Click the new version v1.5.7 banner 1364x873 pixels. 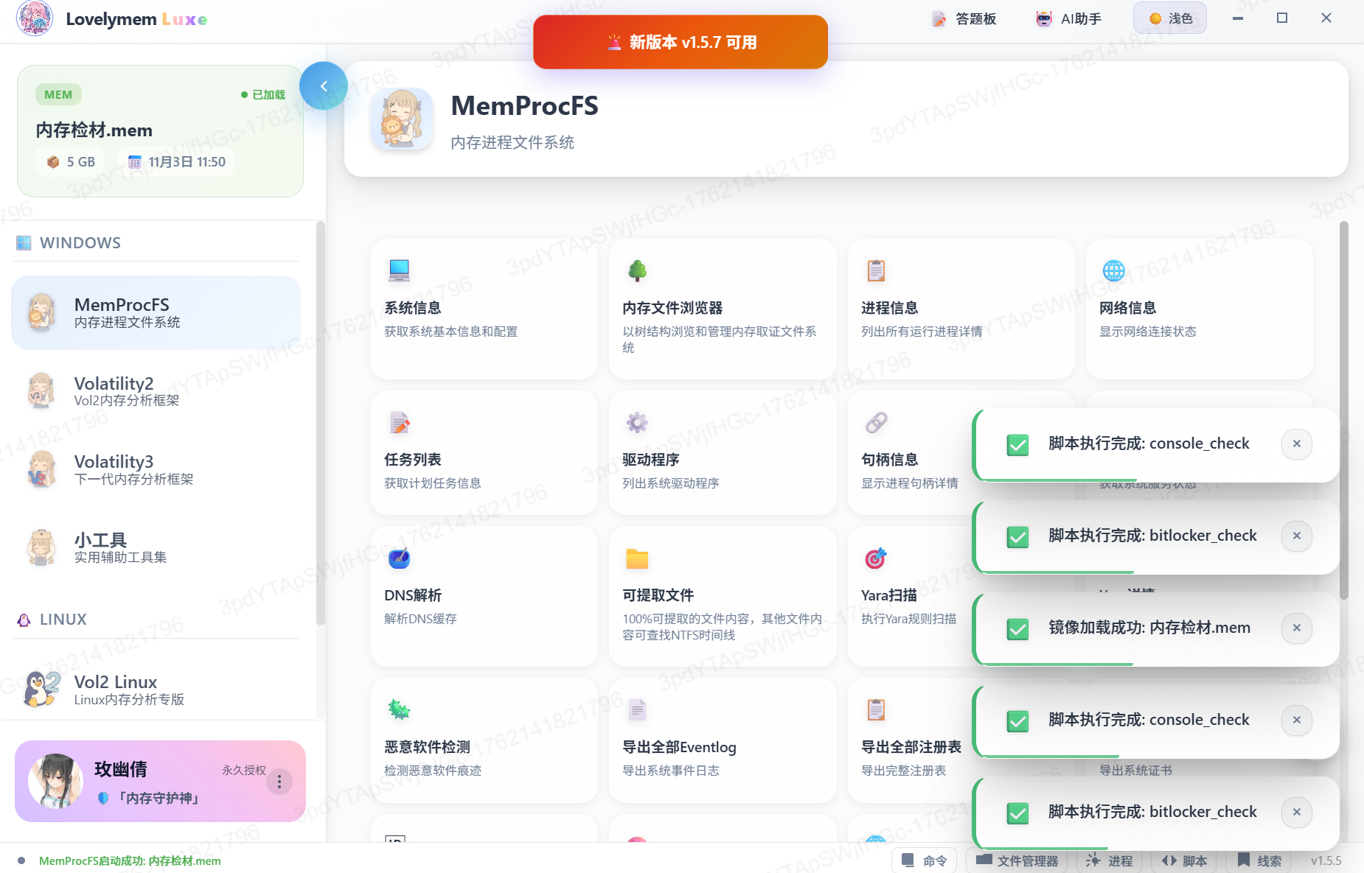point(680,42)
